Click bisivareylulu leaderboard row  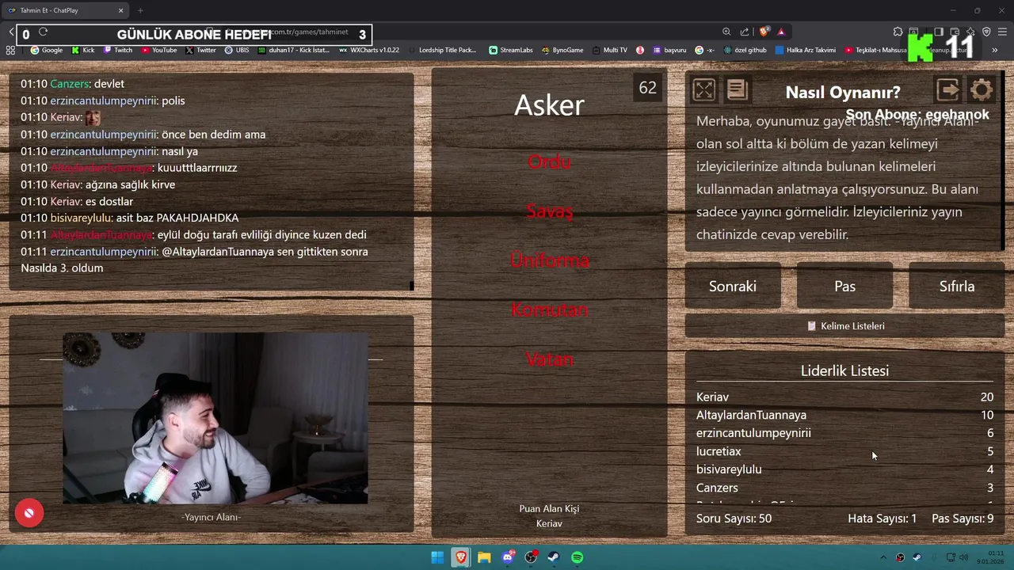coord(844,469)
